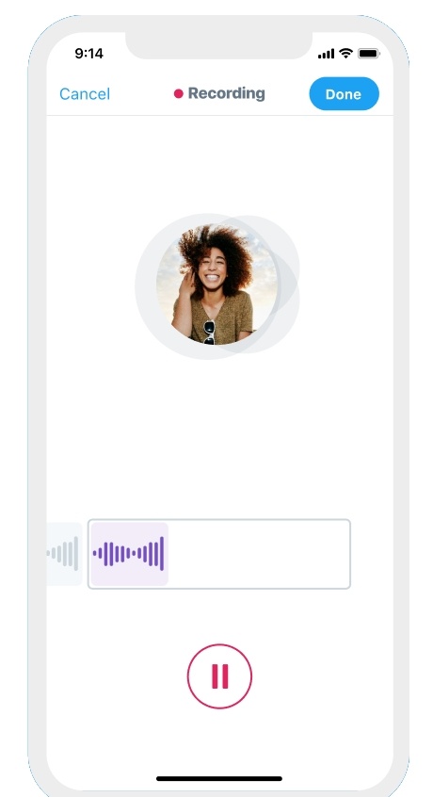Tap the Cancel link
The image size is (433, 797).
[x=85, y=94]
